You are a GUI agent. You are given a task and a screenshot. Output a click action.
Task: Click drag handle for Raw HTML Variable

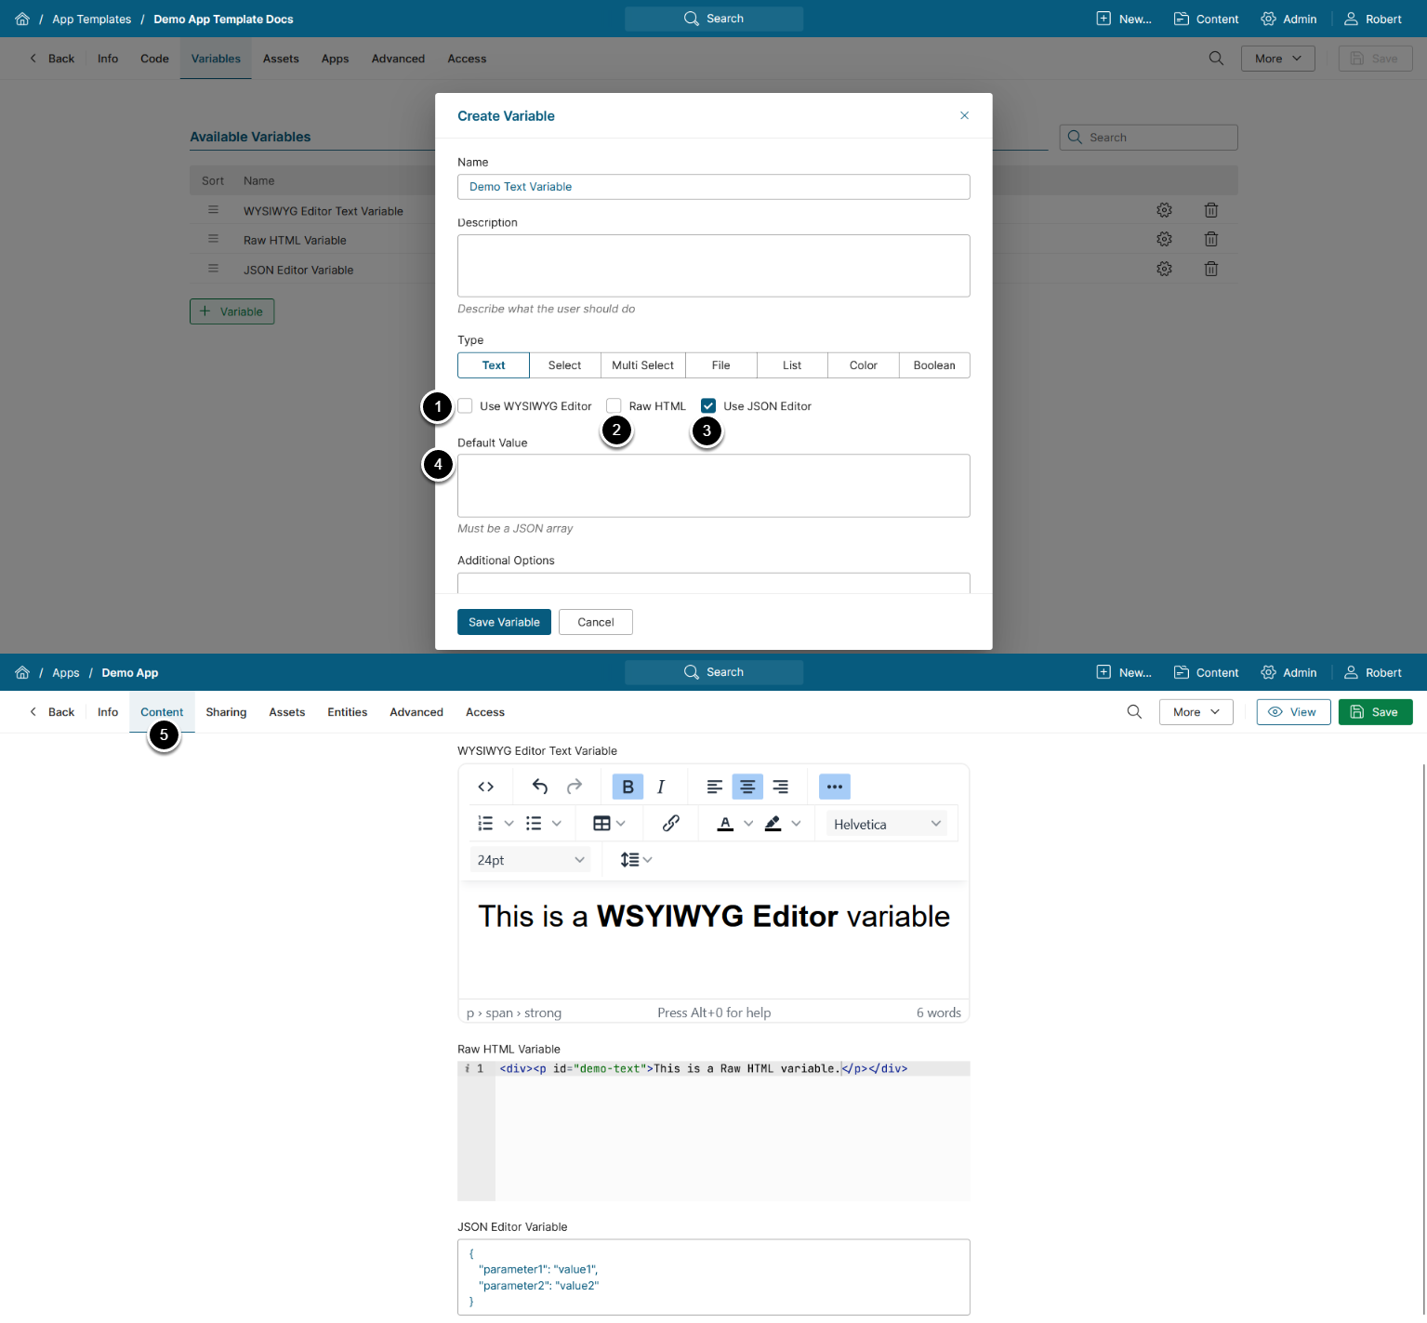(213, 240)
